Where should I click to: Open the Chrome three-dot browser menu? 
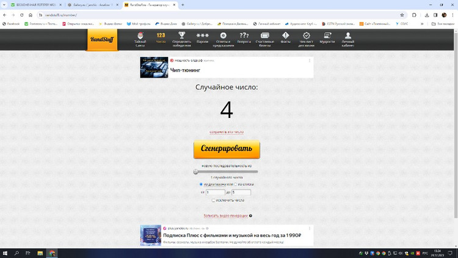coord(453,15)
